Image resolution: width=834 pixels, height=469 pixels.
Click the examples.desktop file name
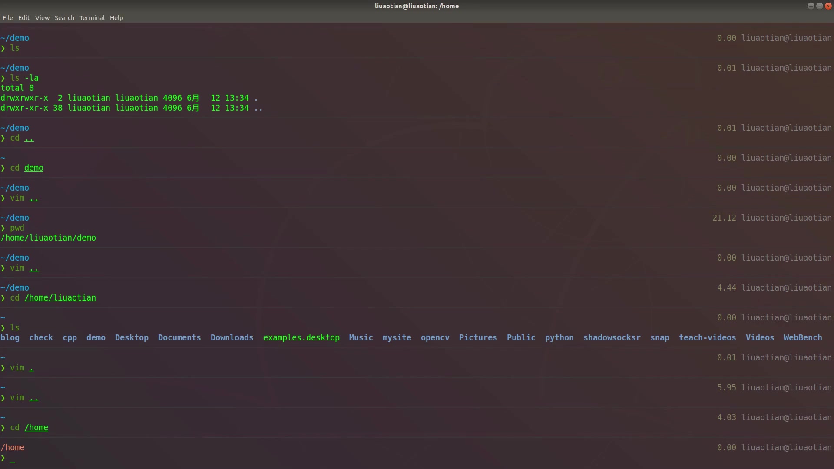[301, 337]
